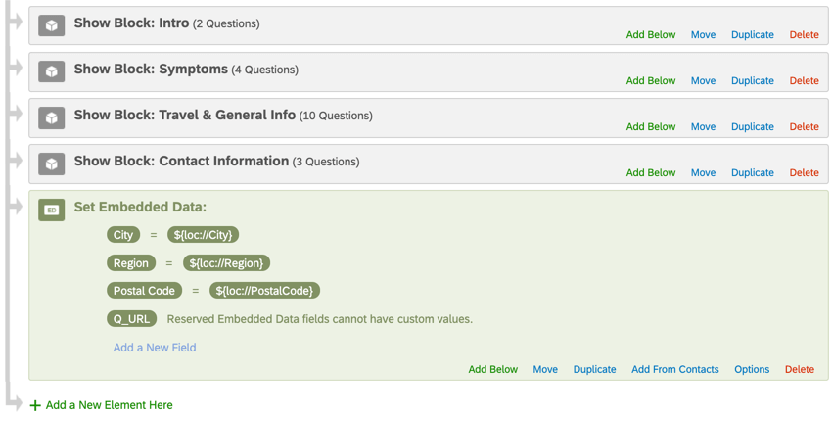Click the Set Embedded Data icon
The image size is (832, 421).
[x=52, y=210]
